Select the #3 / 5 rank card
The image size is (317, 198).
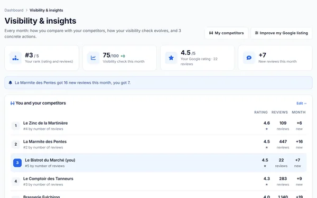click(42, 58)
